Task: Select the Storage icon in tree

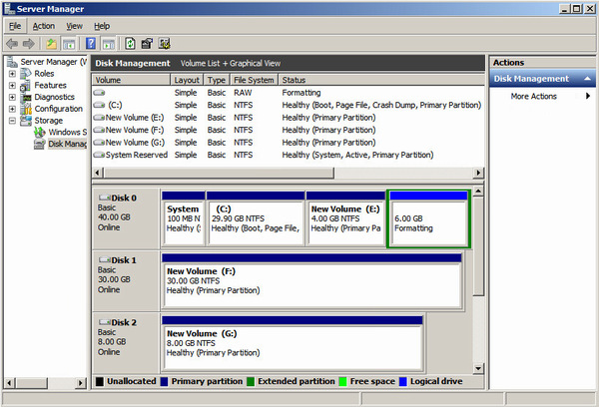Action: click(25, 121)
